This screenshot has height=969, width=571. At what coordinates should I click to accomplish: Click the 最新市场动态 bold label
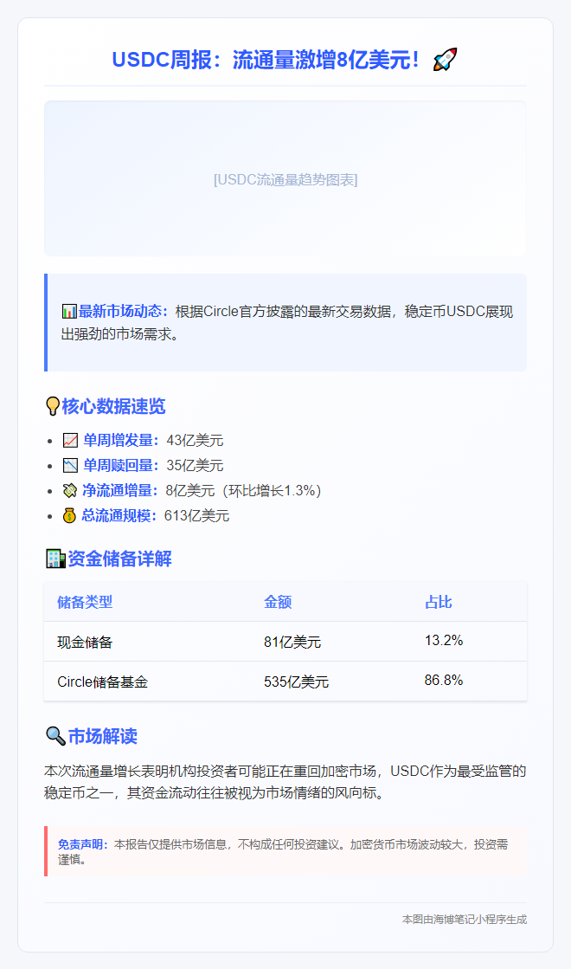pos(123,312)
